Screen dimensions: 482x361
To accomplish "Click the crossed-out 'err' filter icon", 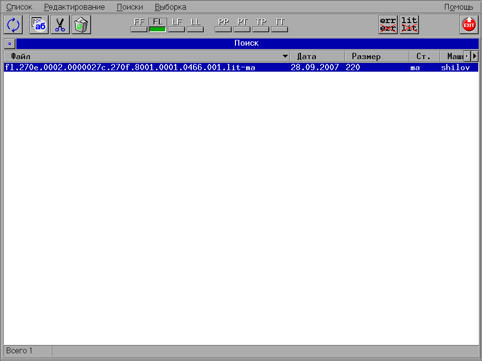I will click(388, 25).
